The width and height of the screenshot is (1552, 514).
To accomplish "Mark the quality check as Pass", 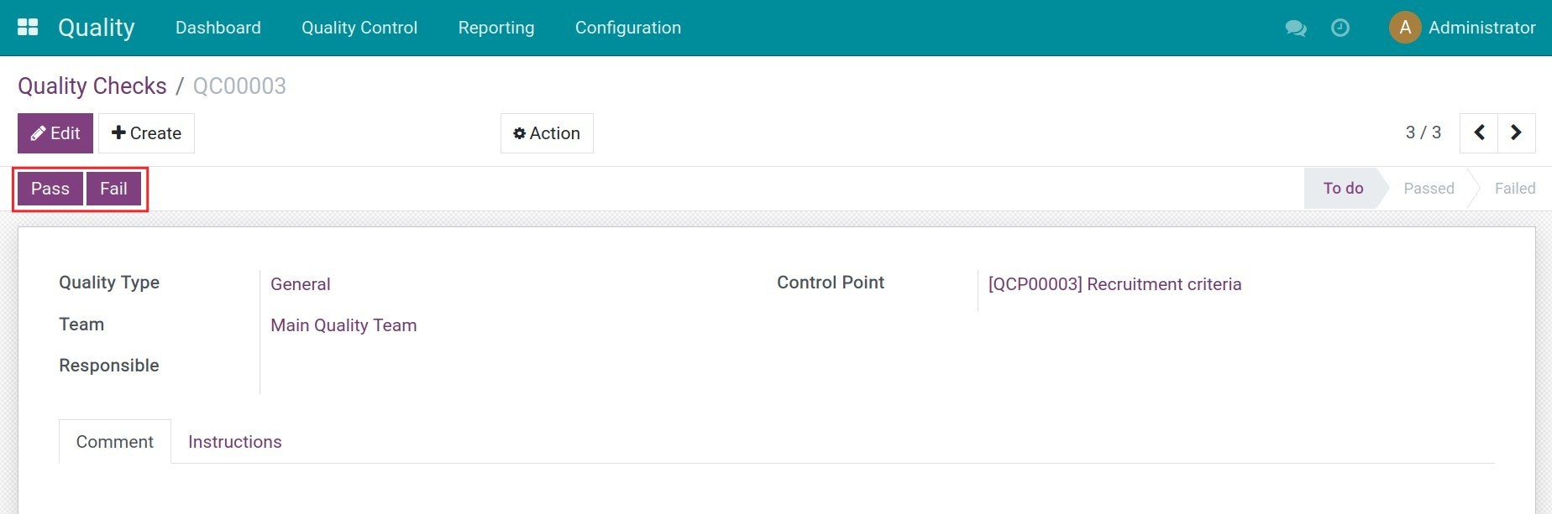I will click(50, 189).
